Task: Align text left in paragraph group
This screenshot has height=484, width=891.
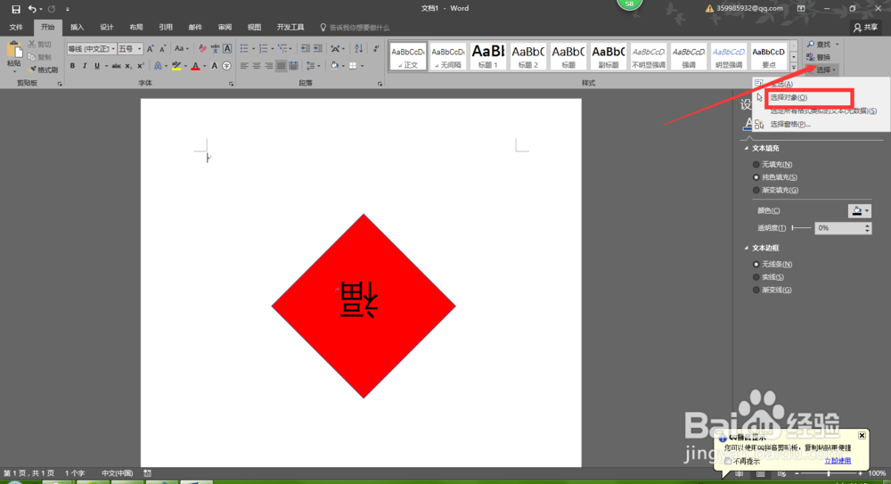Action: [x=244, y=66]
